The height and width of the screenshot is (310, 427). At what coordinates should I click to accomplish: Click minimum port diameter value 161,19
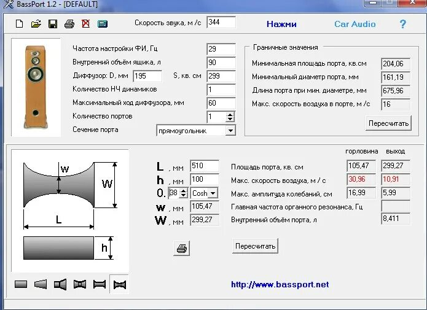click(x=396, y=77)
